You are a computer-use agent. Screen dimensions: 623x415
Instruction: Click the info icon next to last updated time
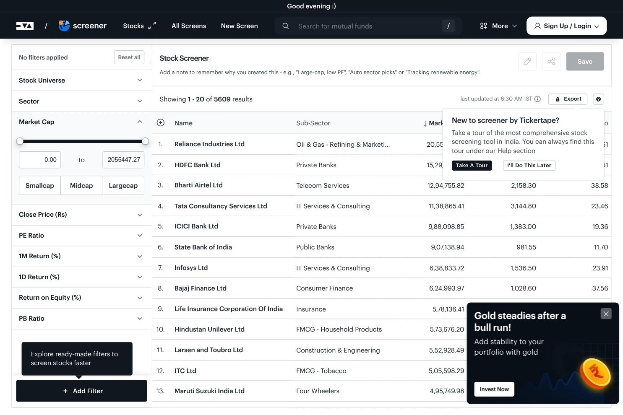[x=537, y=99]
